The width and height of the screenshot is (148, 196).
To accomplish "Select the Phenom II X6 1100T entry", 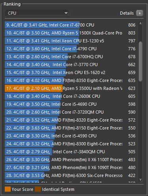I will [70, 160].
